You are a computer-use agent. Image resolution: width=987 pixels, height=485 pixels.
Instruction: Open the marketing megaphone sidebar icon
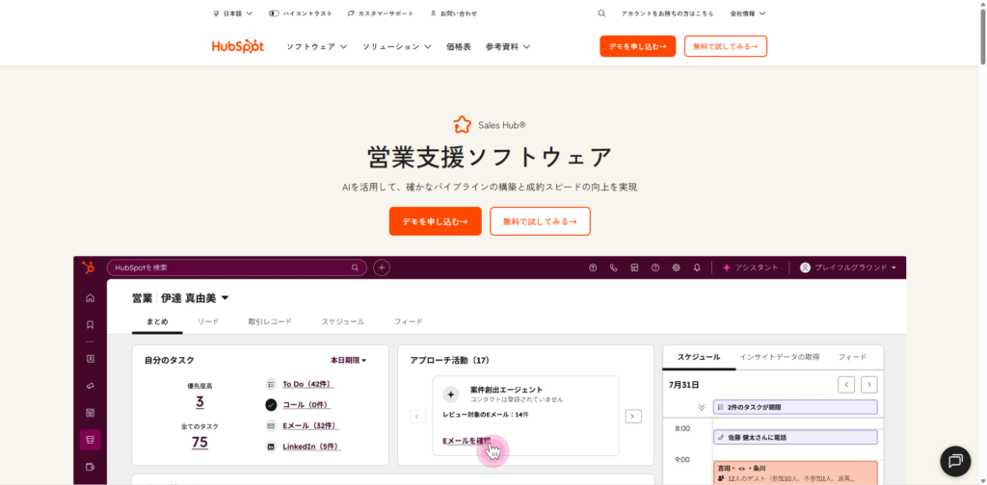90,386
